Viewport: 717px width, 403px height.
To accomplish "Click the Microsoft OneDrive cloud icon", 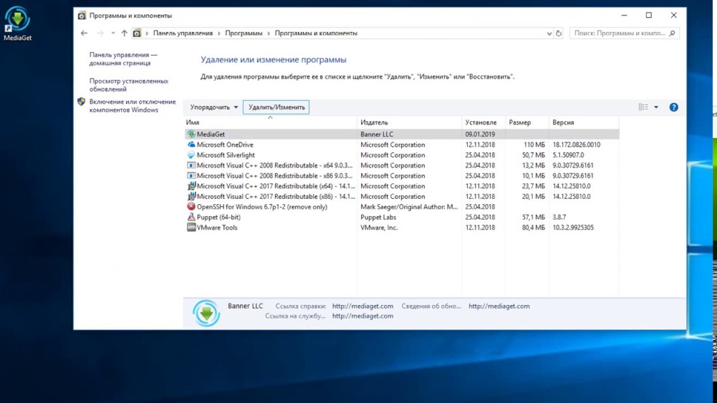I will click(191, 144).
